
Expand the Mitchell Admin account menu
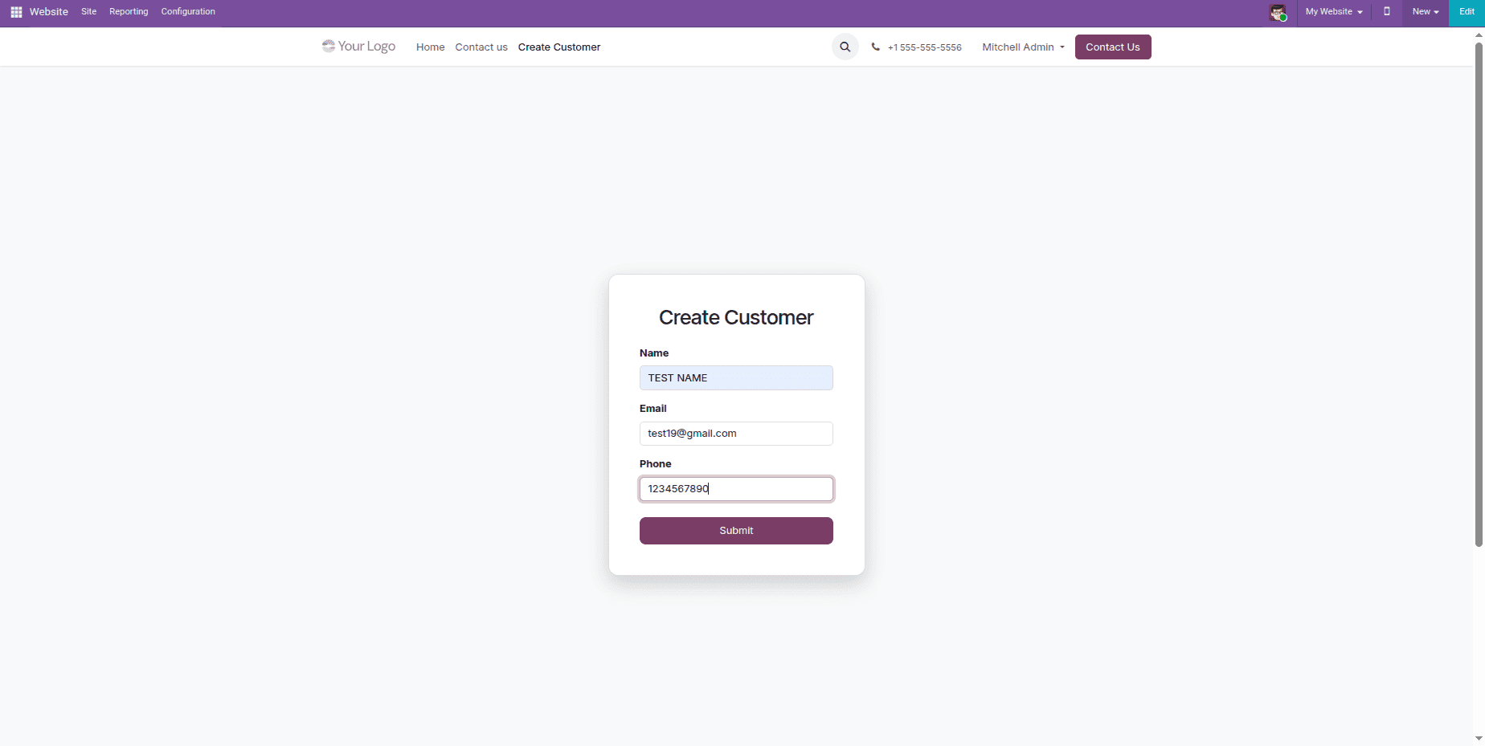point(1021,47)
